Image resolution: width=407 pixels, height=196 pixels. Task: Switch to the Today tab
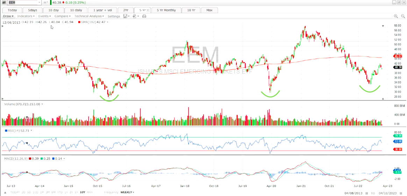12,10
